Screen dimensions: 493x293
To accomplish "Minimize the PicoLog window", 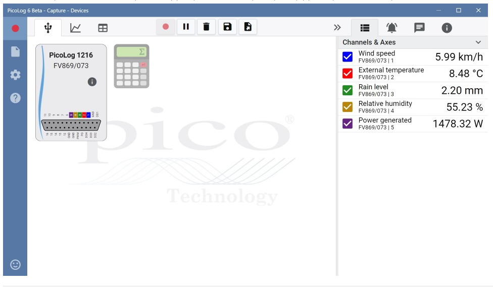I will (x=438, y=11).
